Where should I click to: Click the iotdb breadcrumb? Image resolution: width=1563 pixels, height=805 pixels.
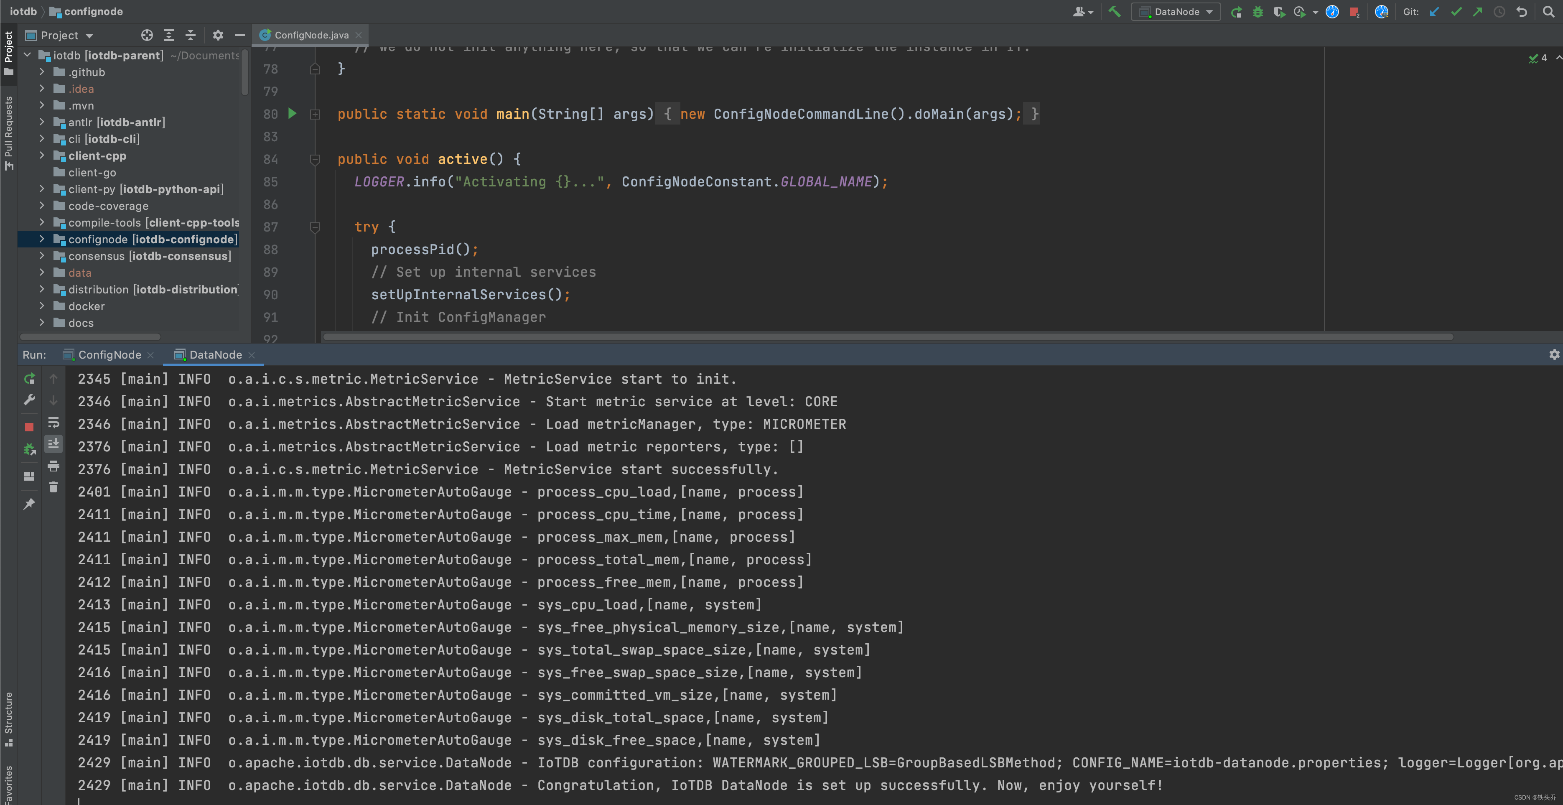(x=23, y=12)
